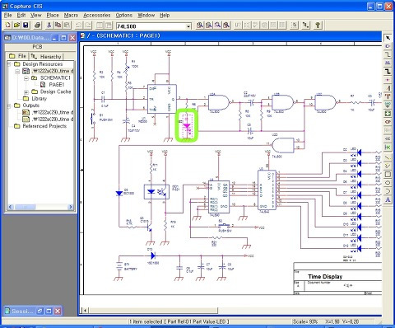Choose the Place Part tool
This screenshot has height=328, width=395.
[x=388, y=46]
